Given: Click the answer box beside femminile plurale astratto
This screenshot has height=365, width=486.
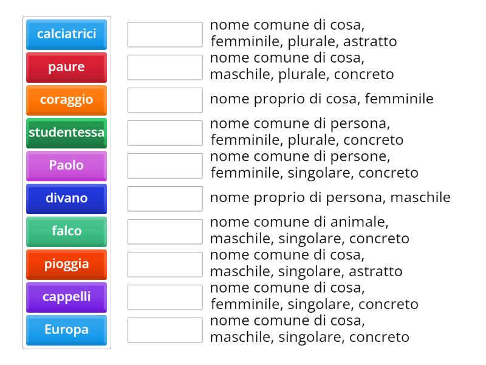Looking at the screenshot, I should tap(164, 35).
